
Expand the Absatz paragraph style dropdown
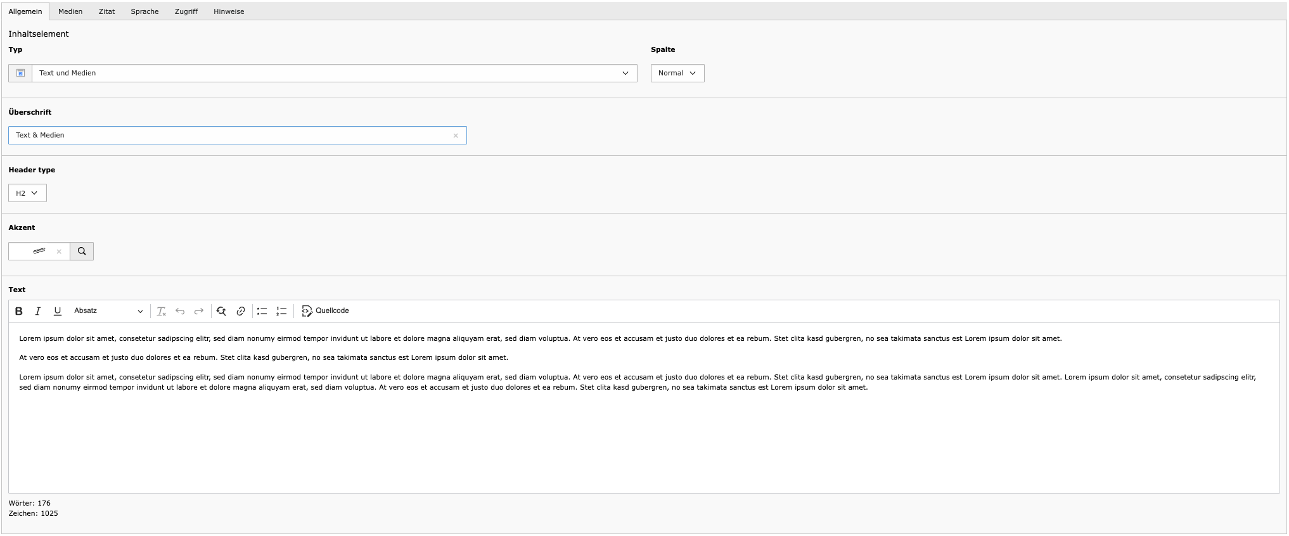(x=108, y=311)
